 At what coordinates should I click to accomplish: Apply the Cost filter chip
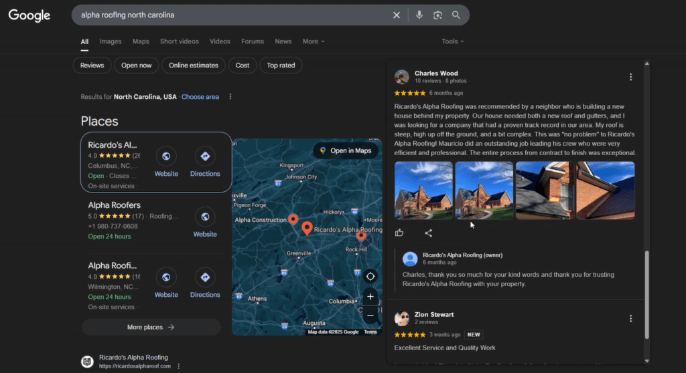coord(243,66)
